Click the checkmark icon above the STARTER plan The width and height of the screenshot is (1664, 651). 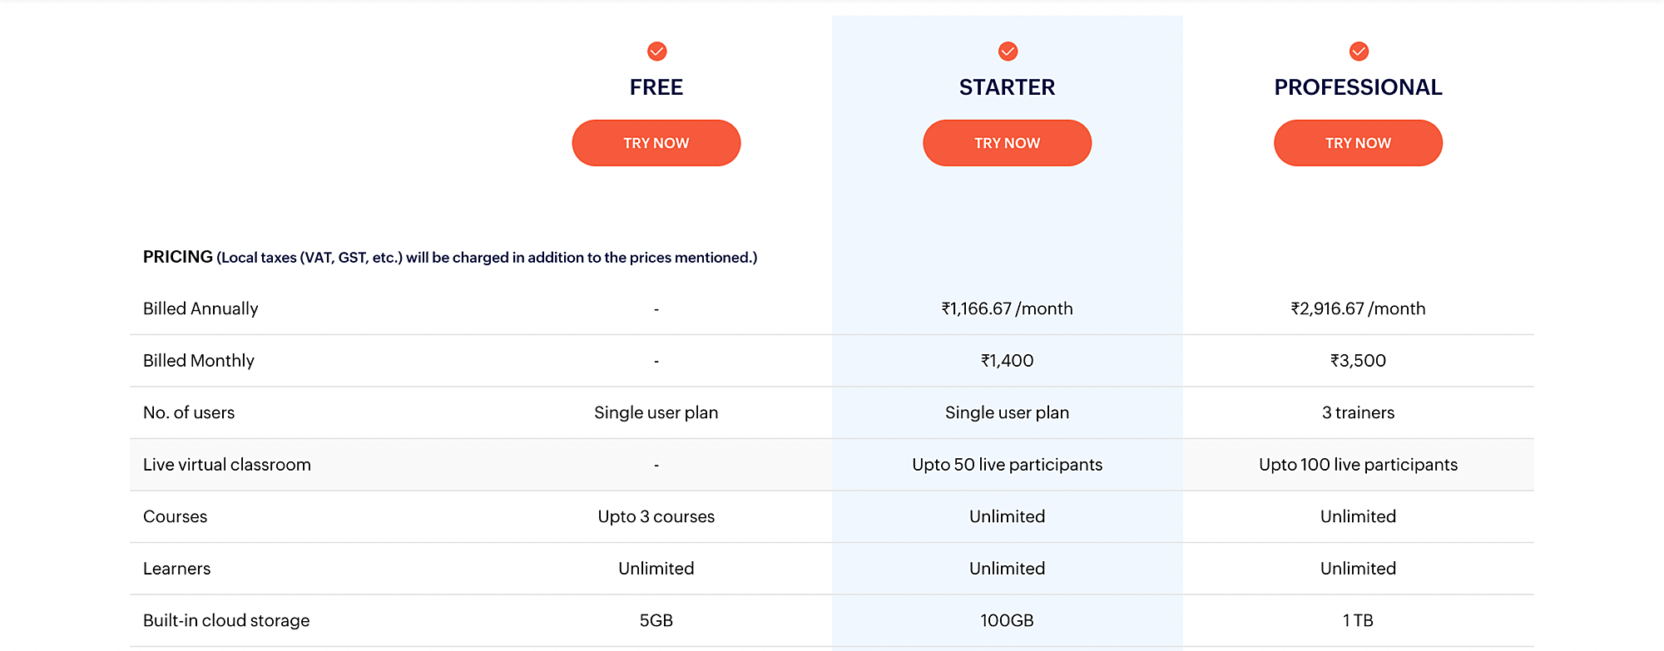1008,52
